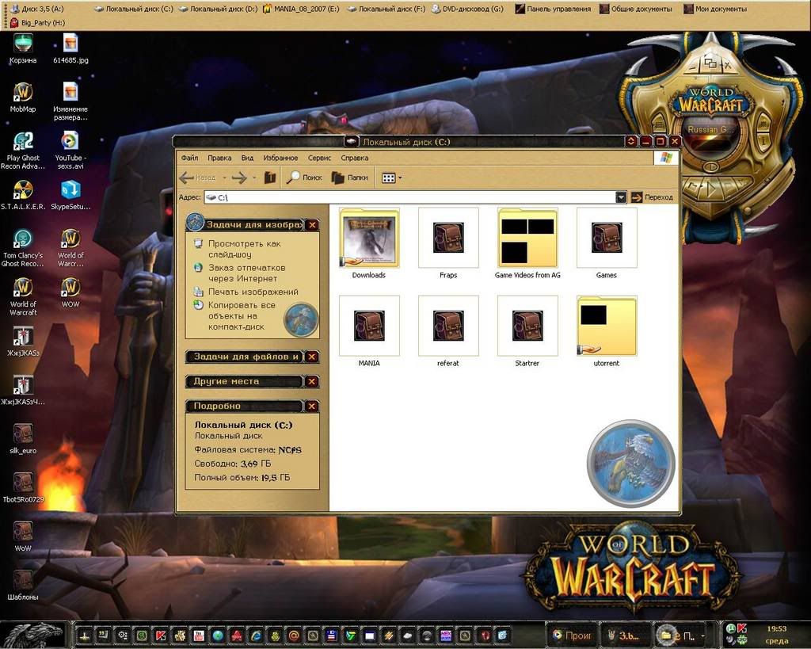This screenshot has width=811, height=649.
Task: Collapse the Подробно details panel
Action: click(312, 407)
